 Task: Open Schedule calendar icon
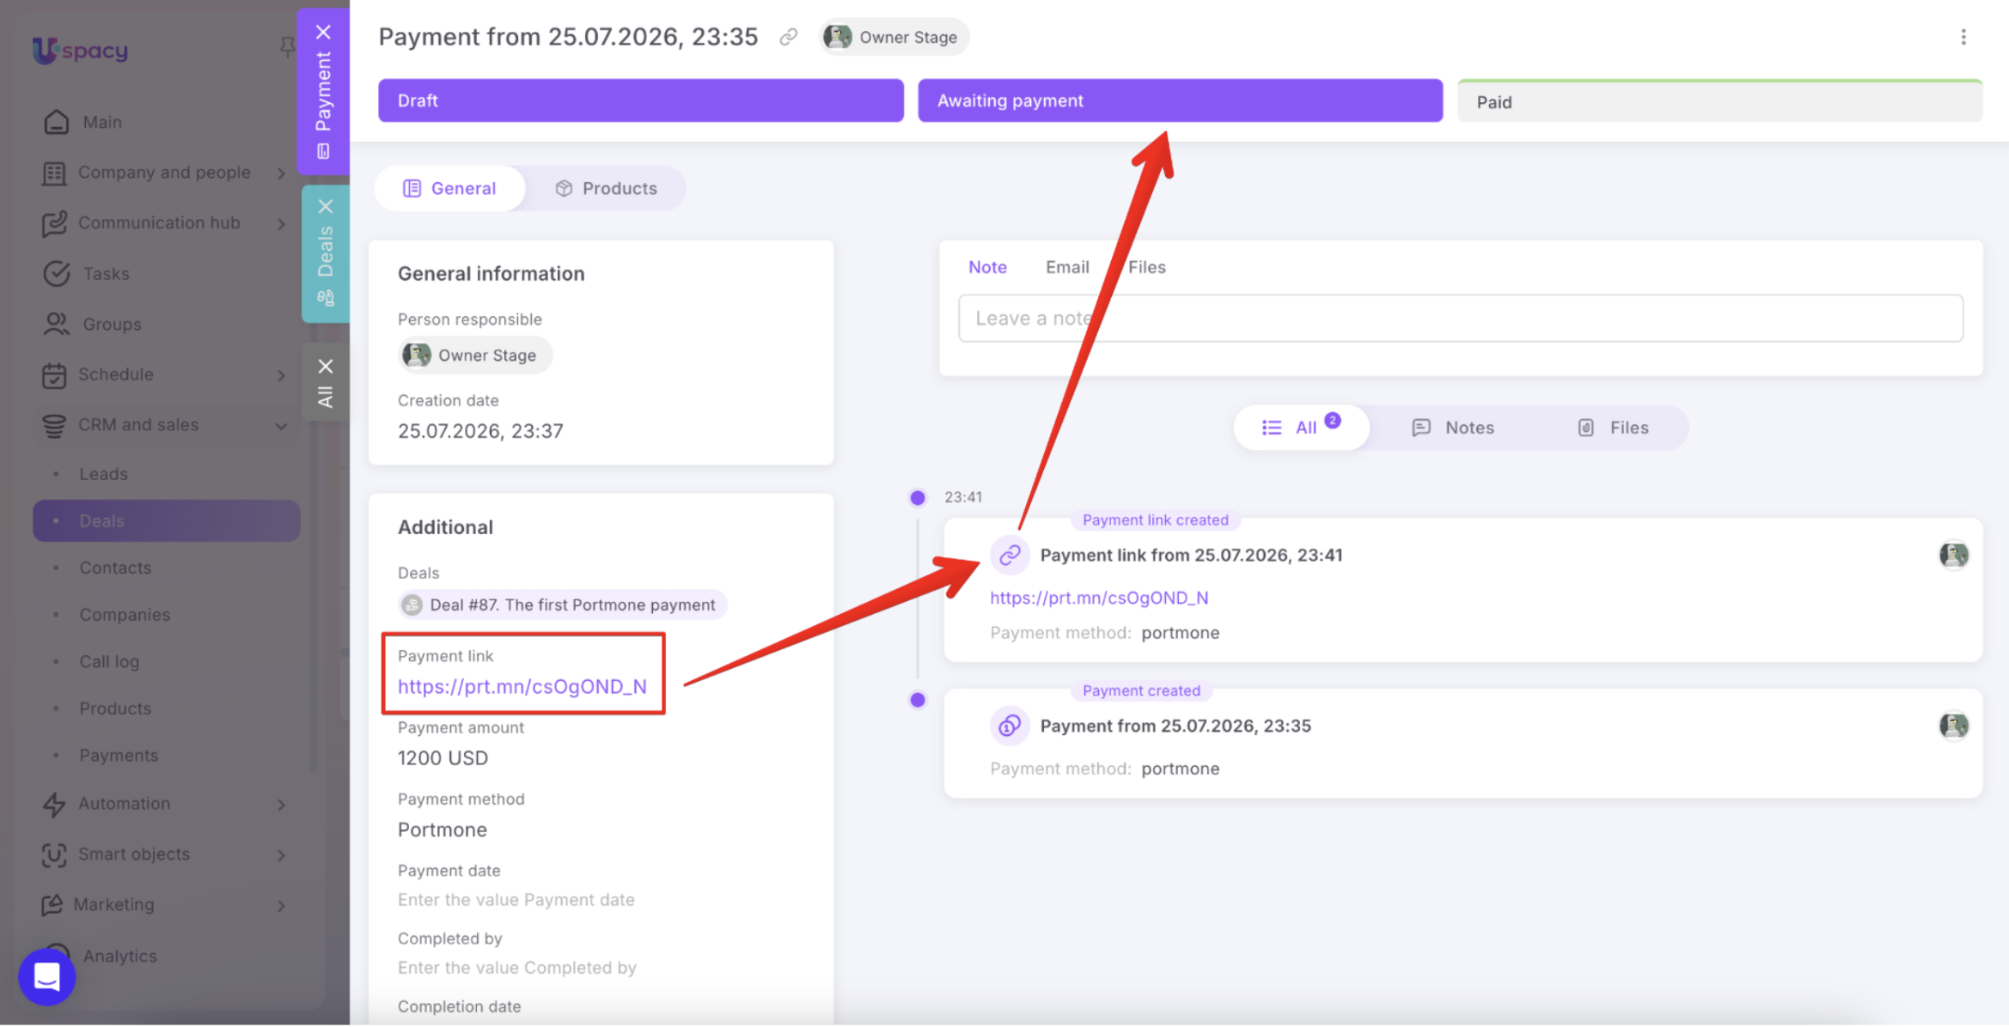(x=54, y=375)
